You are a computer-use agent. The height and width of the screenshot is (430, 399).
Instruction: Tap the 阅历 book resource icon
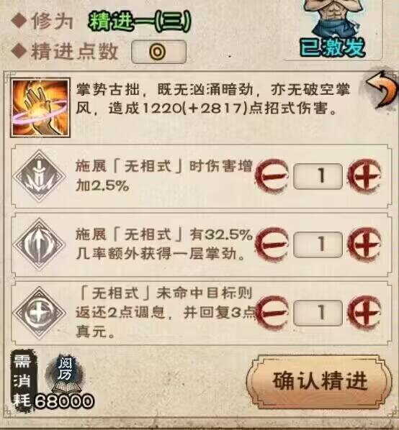pos(65,375)
